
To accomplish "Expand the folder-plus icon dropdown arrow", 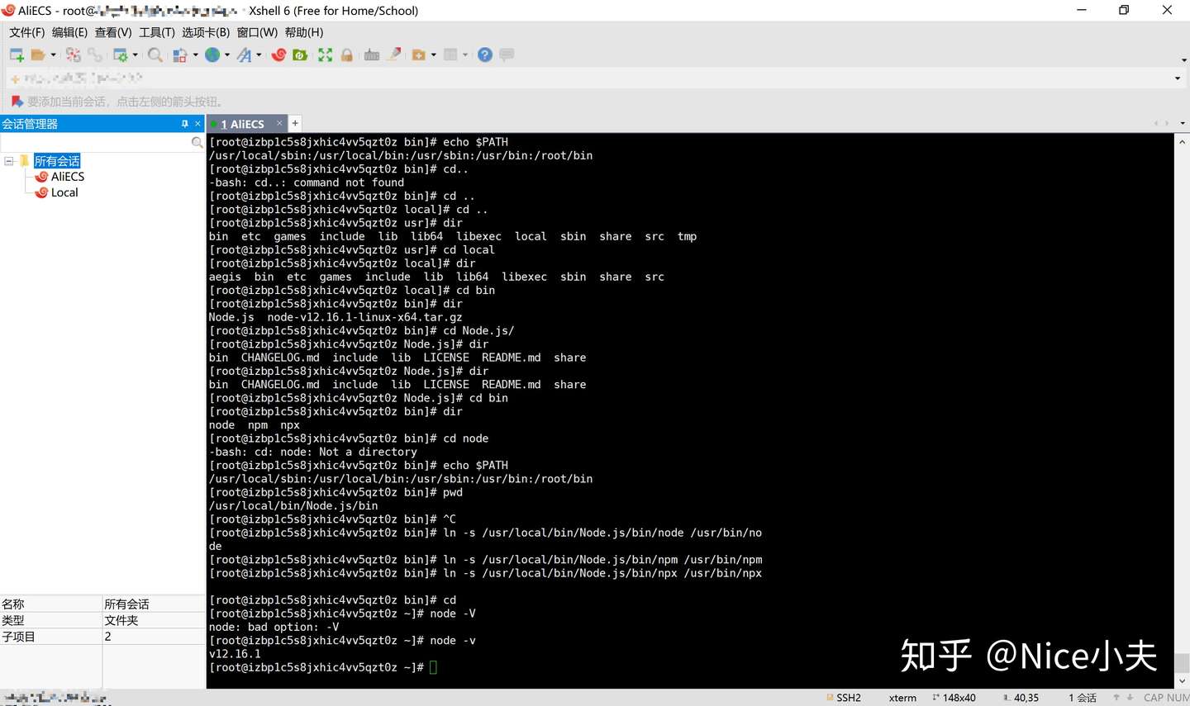I will [434, 55].
